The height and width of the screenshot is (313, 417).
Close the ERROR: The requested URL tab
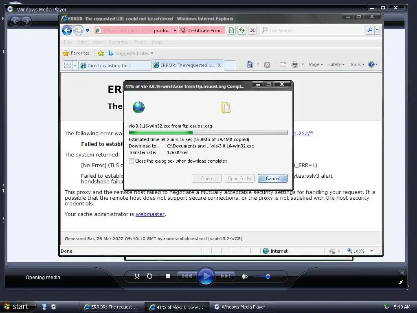coord(219,65)
